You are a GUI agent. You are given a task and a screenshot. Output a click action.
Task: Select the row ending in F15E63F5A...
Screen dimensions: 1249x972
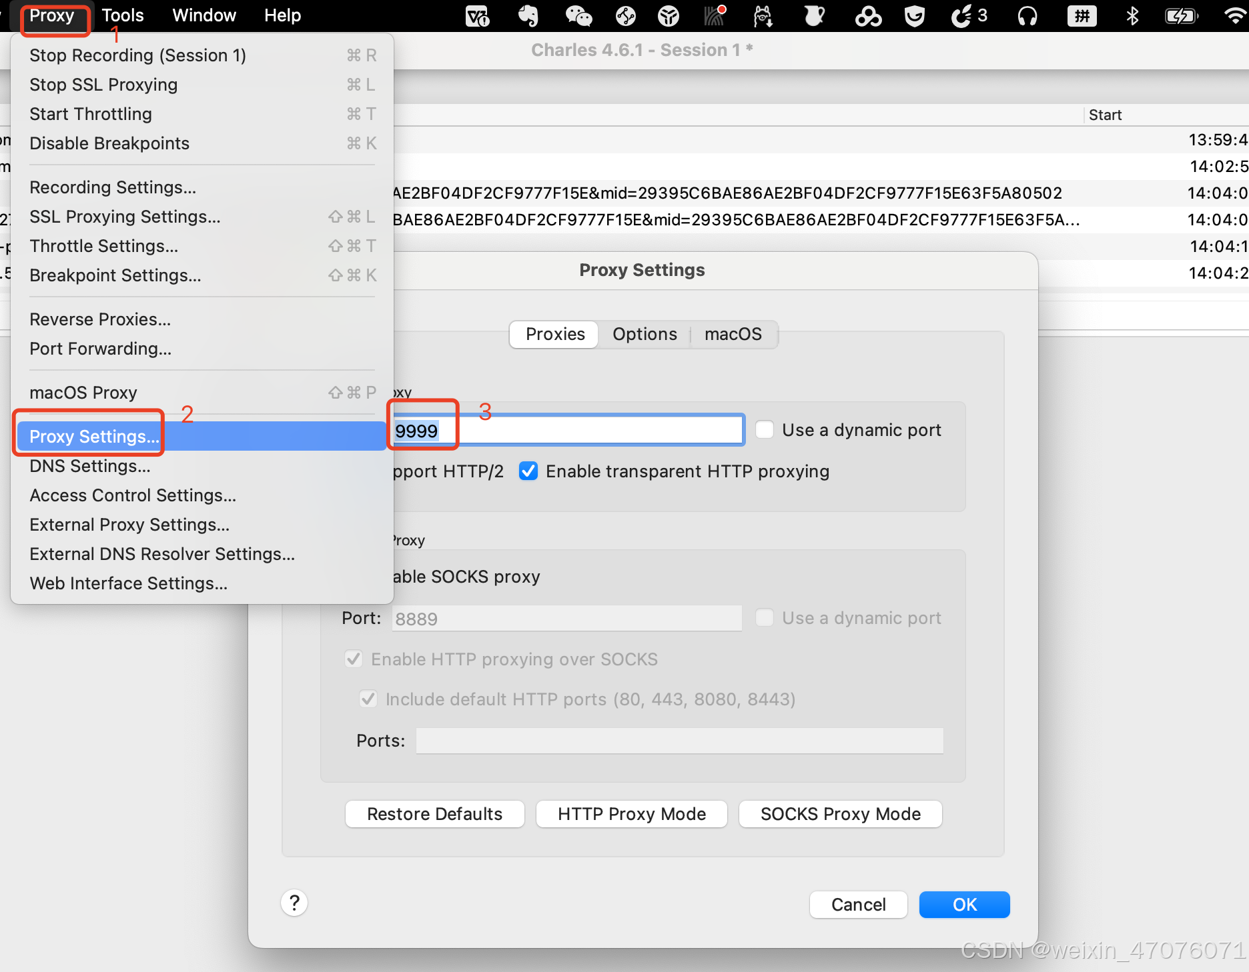pos(821,219)
